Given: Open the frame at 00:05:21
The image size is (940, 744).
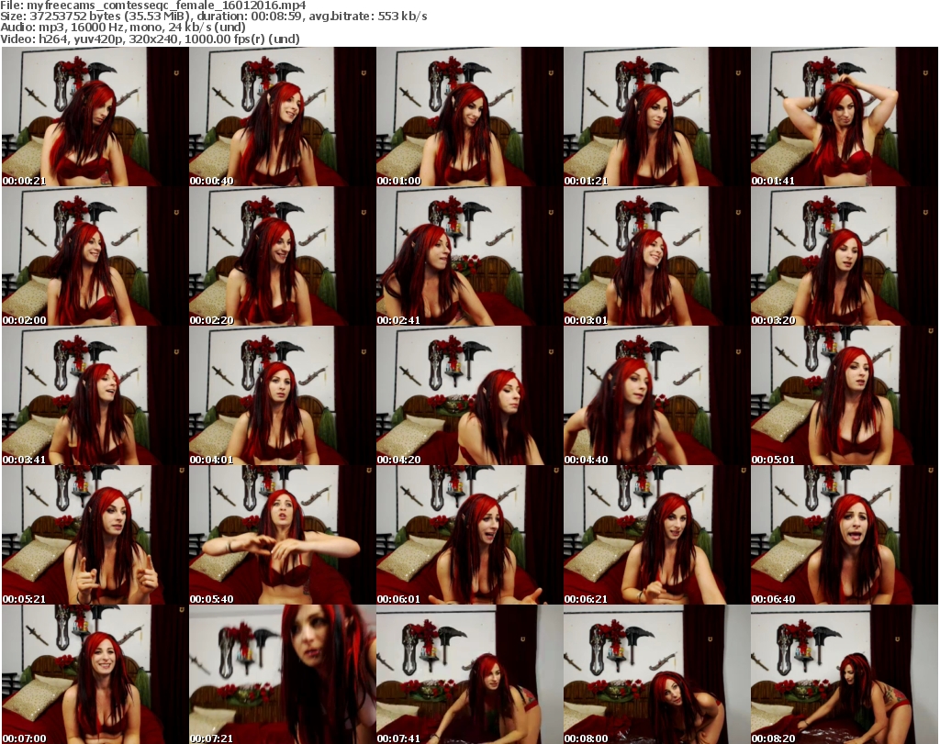Looking at the screenshot, I should click(x=95, y=535).
